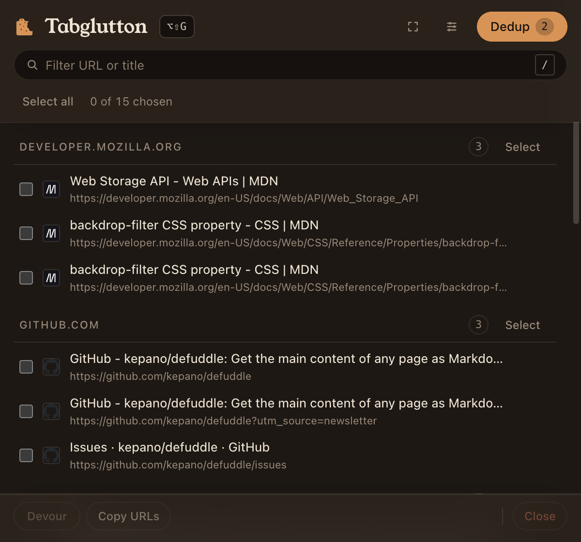Click Copy URLs button
The image size is (581, 542).
[128, 516]
